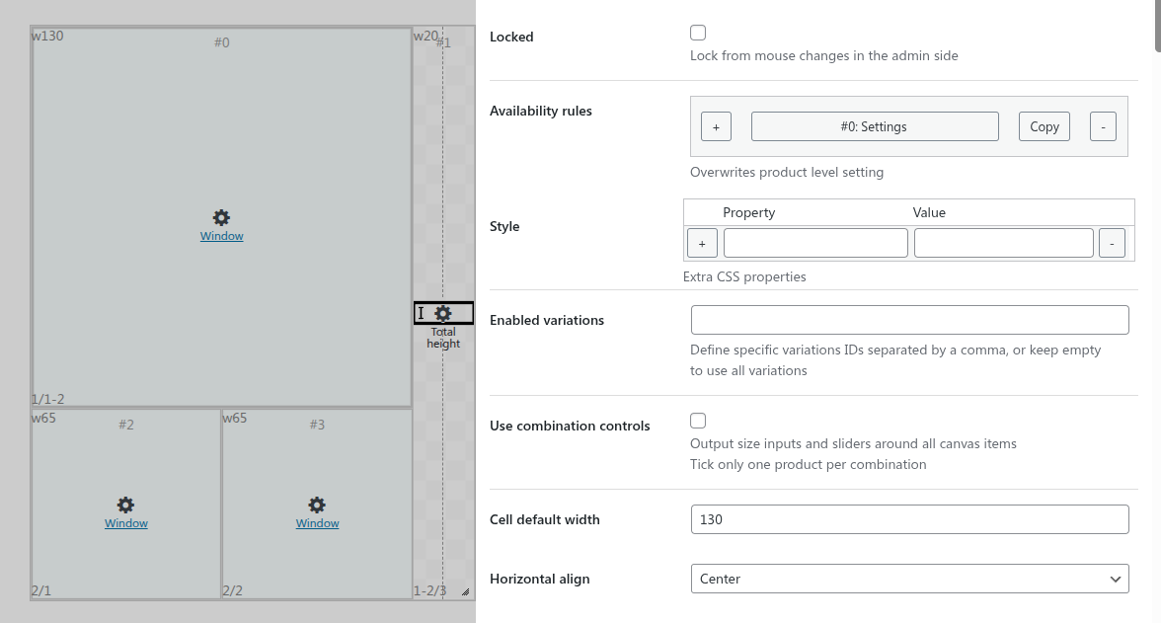This screenshot has width=1161, height=623.
Task: Add a style property row with plus
Action: (702, 243)
